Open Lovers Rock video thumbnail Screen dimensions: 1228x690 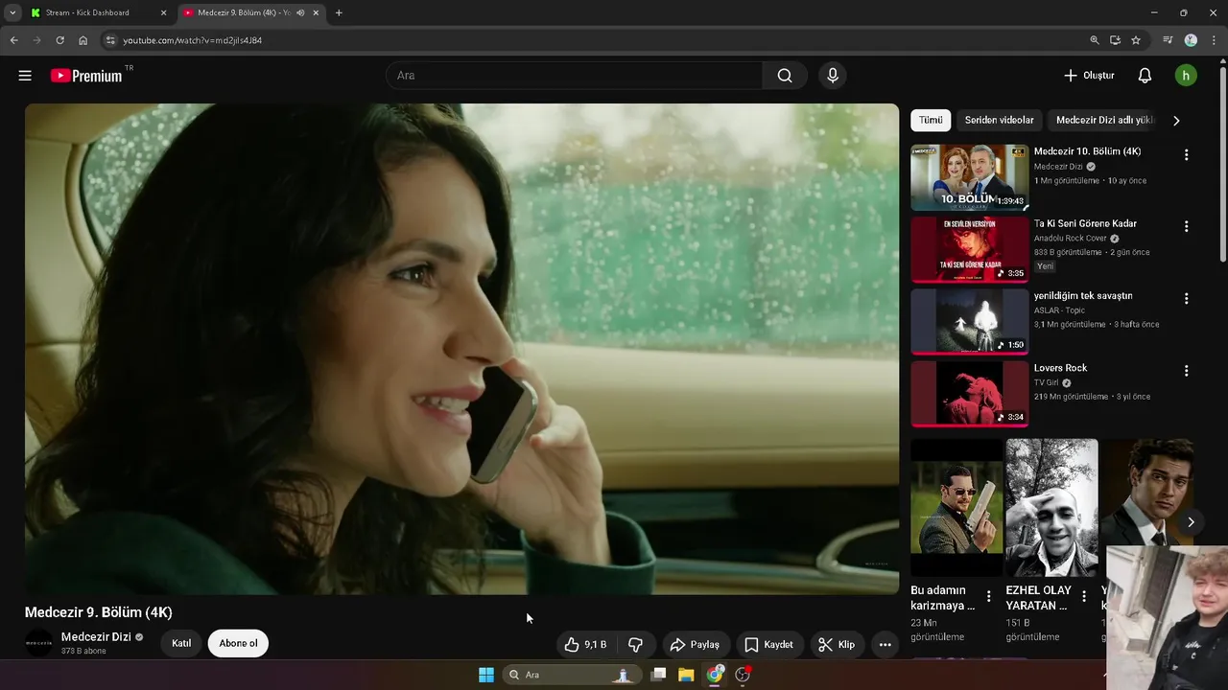[969, 394]
